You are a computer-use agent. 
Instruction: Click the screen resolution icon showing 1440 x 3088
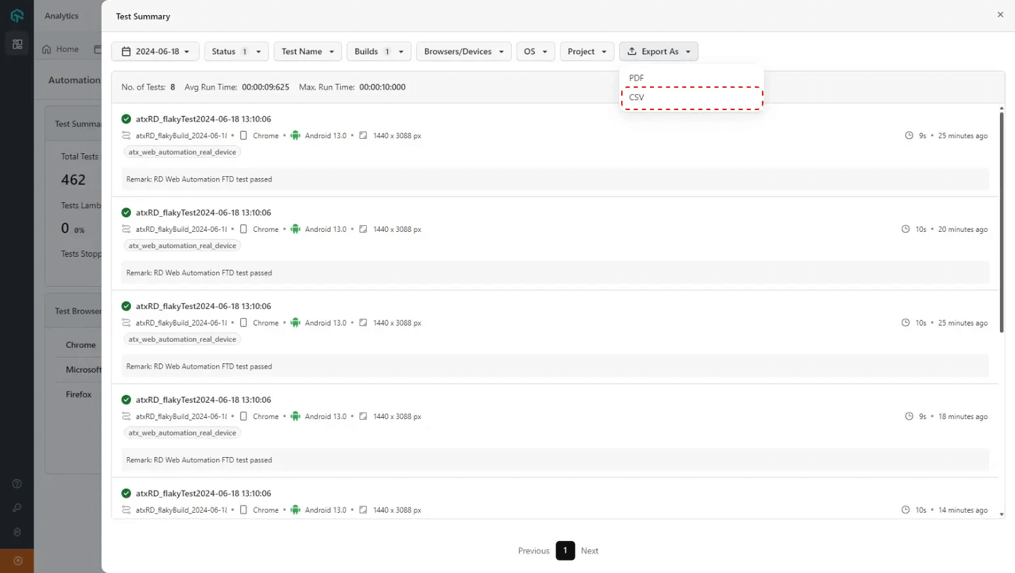(x=363, y=136)
